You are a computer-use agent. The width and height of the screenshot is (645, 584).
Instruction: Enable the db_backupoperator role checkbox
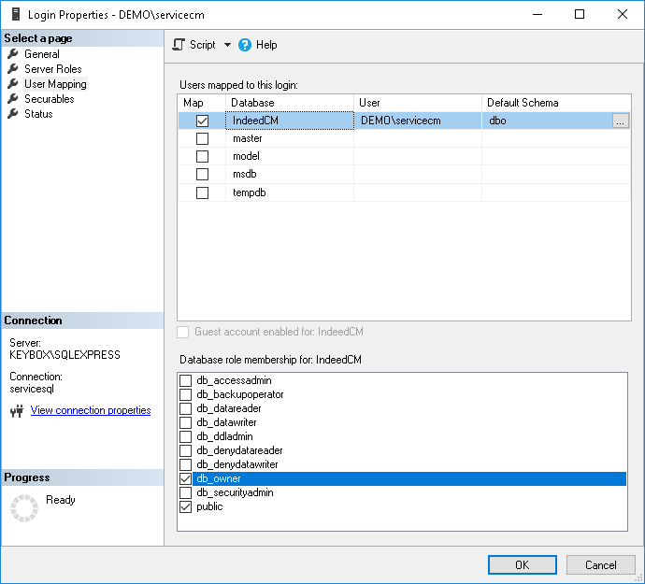185,394
